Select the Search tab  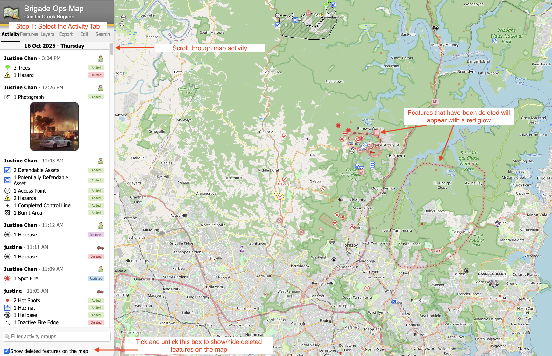pos(103,34)
